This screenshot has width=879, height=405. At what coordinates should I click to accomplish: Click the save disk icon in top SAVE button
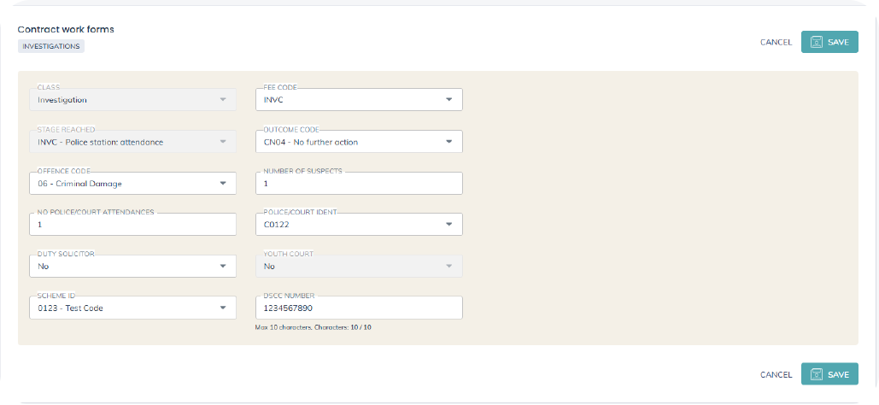coord(816,42)
